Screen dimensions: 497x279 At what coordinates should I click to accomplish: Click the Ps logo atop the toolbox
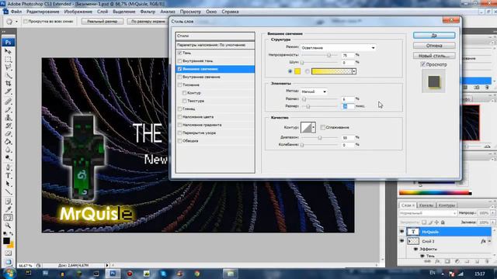(x=8, y=42)
